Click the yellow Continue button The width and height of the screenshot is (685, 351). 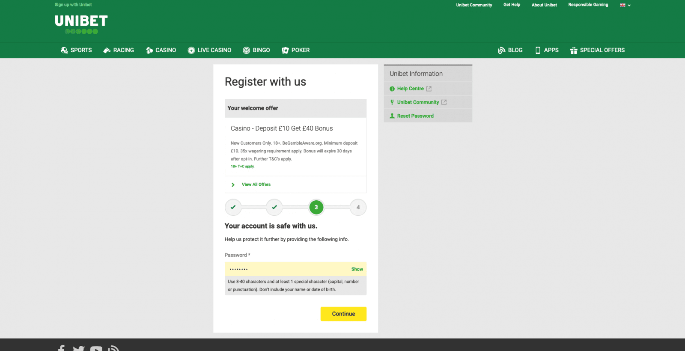pyautogui.click(x=343, y=314)
